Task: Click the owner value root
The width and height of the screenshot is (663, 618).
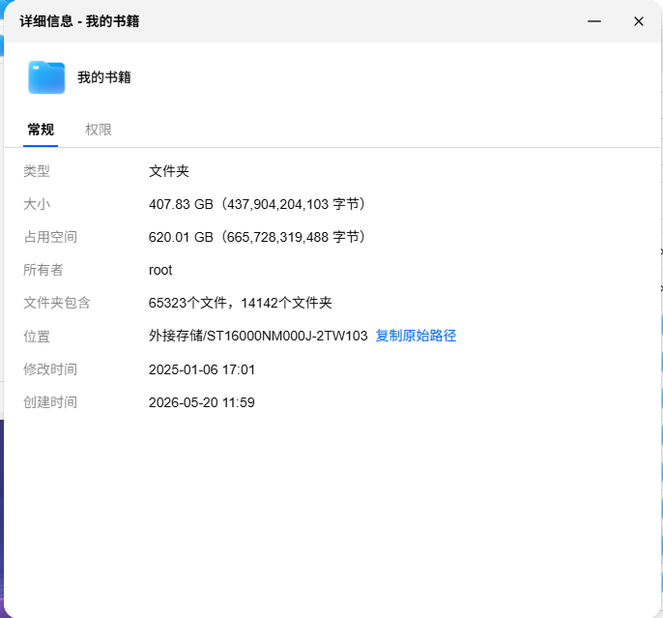Action: coord(160,270)
